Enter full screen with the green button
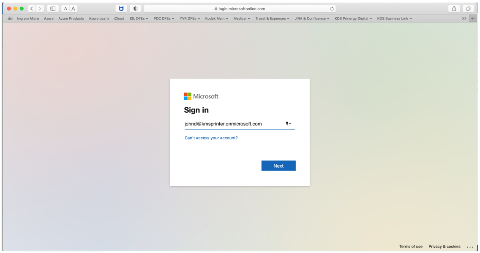The height and width of the screenshot is (253, 480). (22, 8)
